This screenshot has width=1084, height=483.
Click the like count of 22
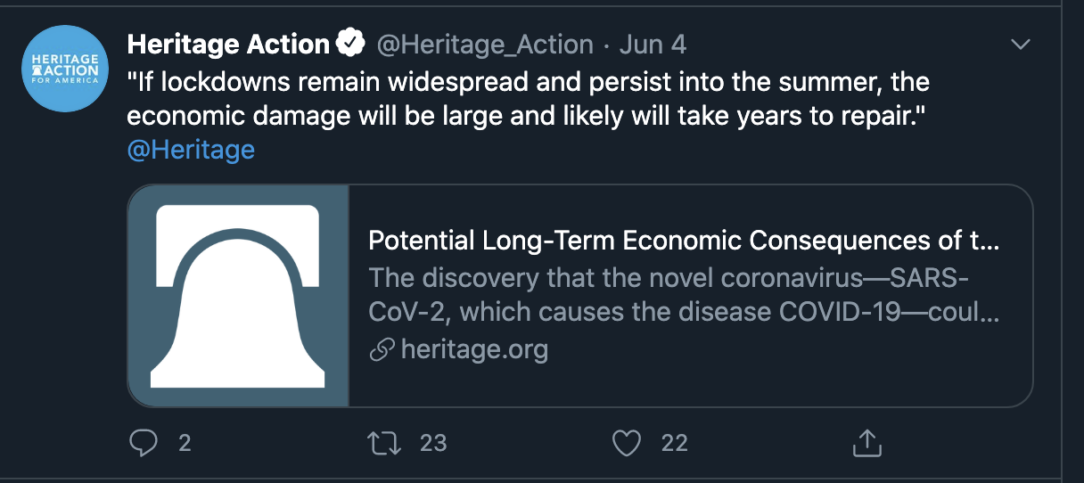(x=674, y=443)
